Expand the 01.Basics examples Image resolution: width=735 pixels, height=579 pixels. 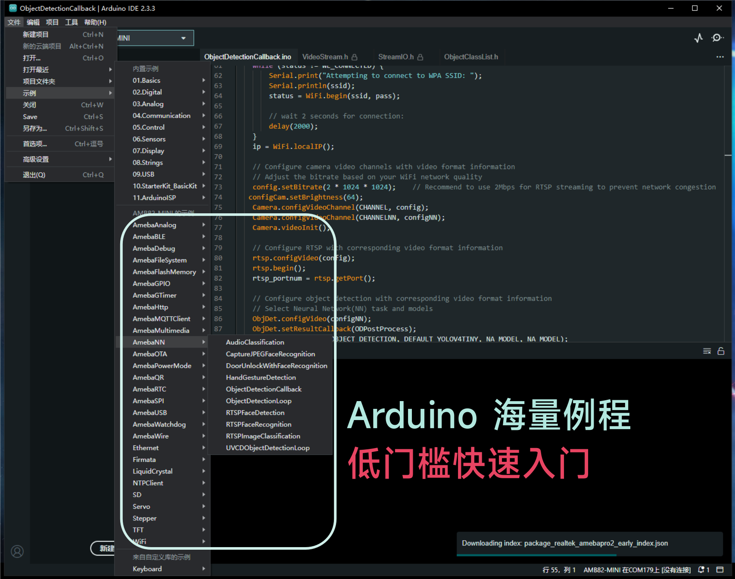(163, 81)
